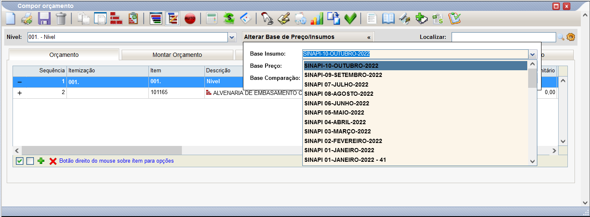Pick SINAPI 05-MAIO-2022 from list

pyautogui.click(x=415, y=112)
